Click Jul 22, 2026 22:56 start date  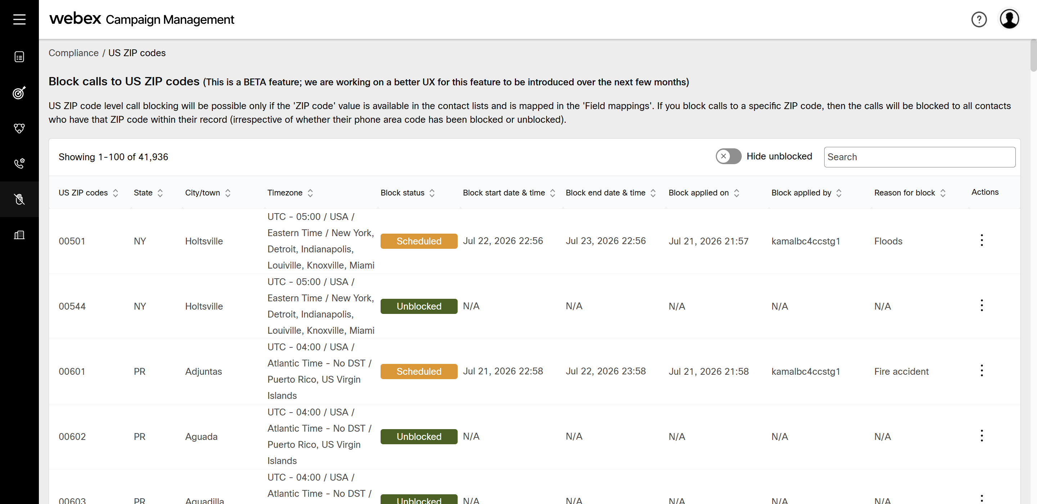[503, 241]
